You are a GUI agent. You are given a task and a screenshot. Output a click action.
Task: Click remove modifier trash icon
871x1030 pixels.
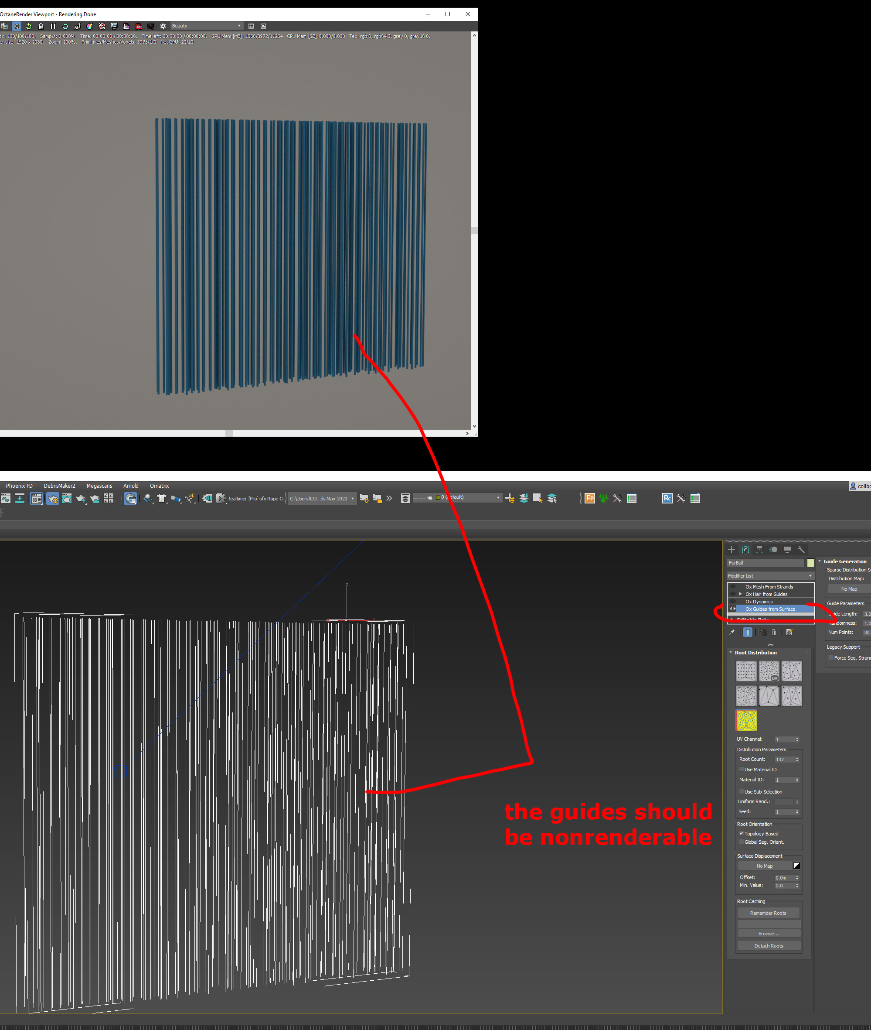774,632
